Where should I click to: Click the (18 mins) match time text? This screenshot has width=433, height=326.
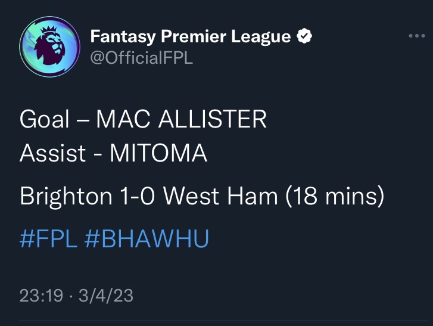(x=335, y=196)
